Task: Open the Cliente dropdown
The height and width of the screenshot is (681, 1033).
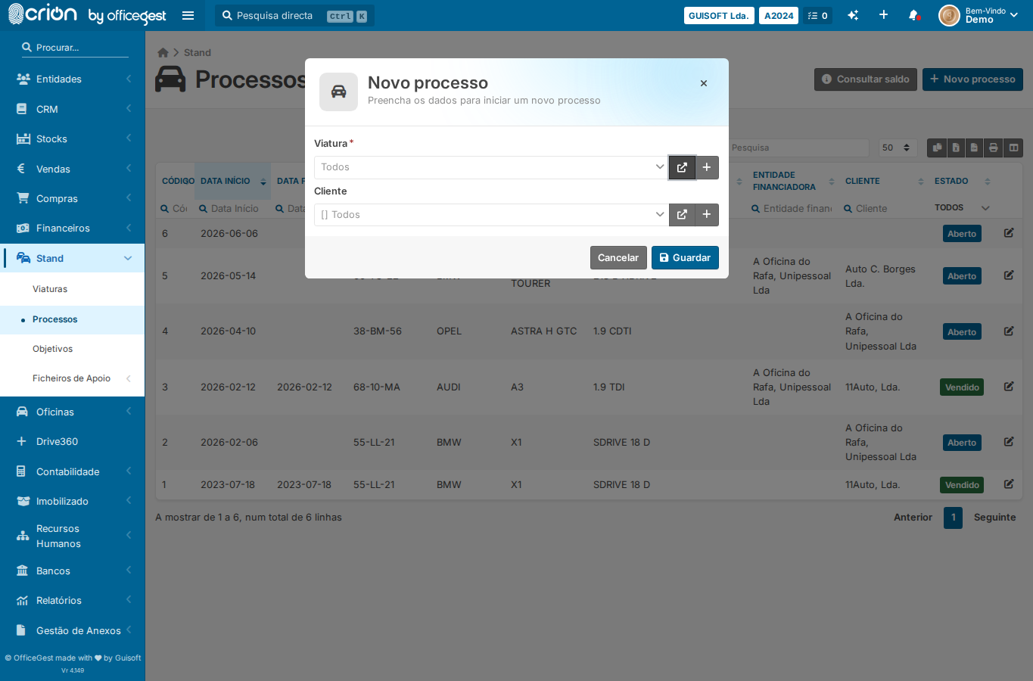Action: [491, 215]
